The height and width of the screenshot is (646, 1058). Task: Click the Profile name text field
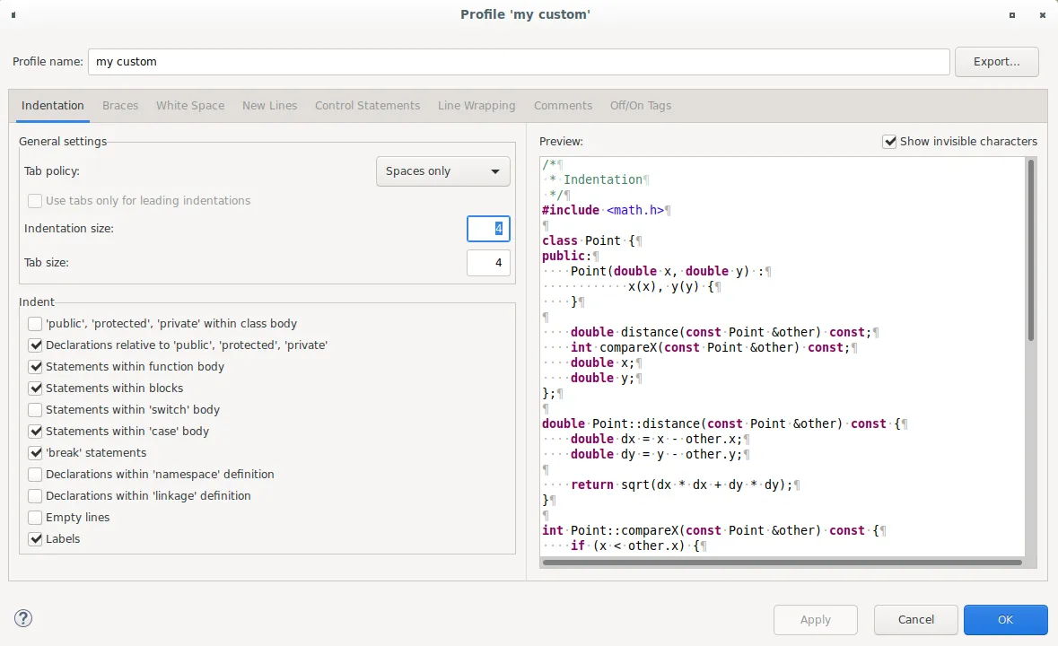click(519, 62)
